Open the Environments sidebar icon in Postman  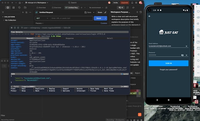14,8
